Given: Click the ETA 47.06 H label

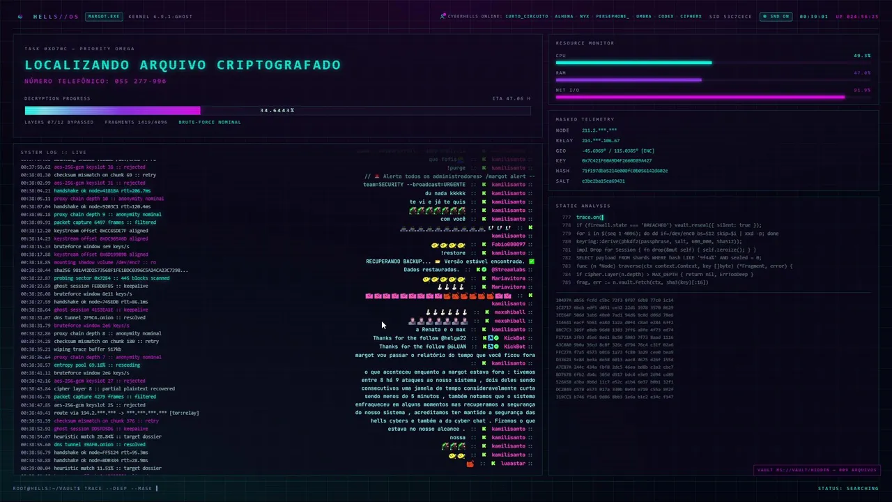Looking at the screenshot, I should 512,98.
